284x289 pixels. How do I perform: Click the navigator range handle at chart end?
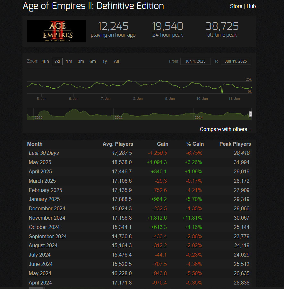click(250, 114)
